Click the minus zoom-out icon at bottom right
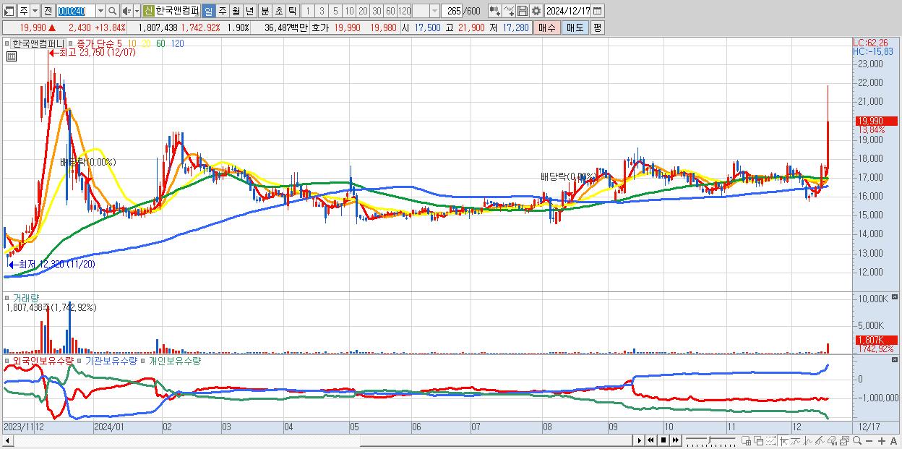Image resolution: width=902 pixels, height=449 pixels. pos(869,440)
